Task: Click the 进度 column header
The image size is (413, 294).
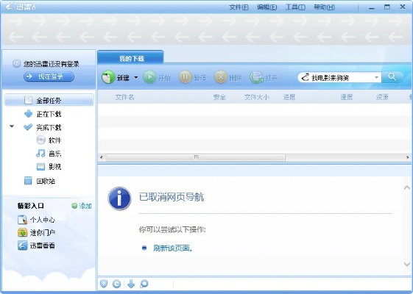Action: tap(289, 97)
